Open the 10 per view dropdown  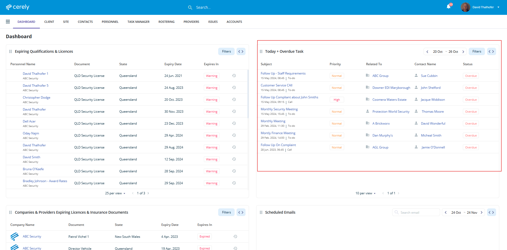365,193
